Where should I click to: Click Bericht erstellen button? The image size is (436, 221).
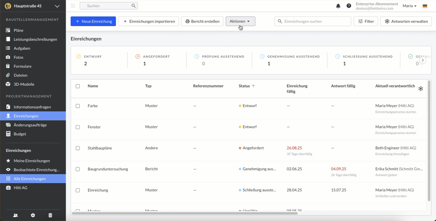point(202,21)
